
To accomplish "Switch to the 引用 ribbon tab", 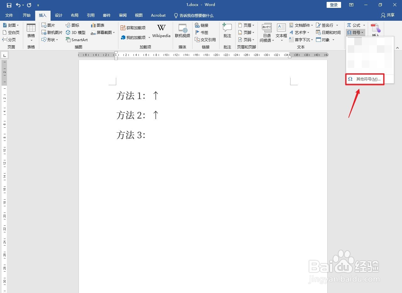I will [x=91, y=15].
